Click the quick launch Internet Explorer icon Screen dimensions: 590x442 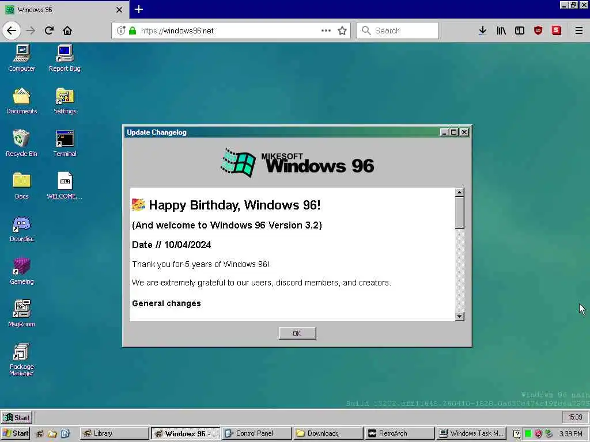point(65,434)
